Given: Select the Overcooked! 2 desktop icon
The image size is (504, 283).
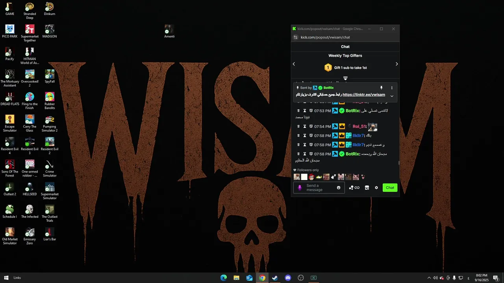Looking at the screenshot, I should coord(30,79).
